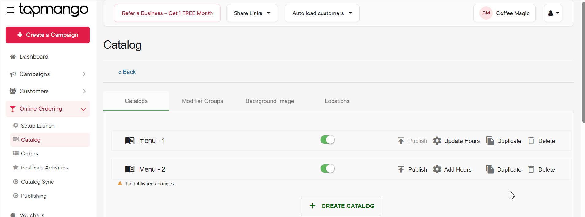Open the Auto load customers dropdown

pyautogui.click(x=322, y=13)
